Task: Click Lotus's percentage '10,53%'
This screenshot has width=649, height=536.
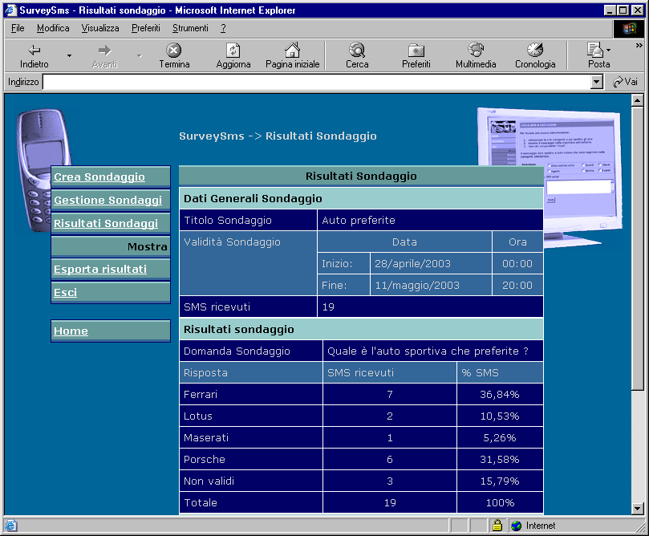Action: pyautogui.click(x=500, y=416)
